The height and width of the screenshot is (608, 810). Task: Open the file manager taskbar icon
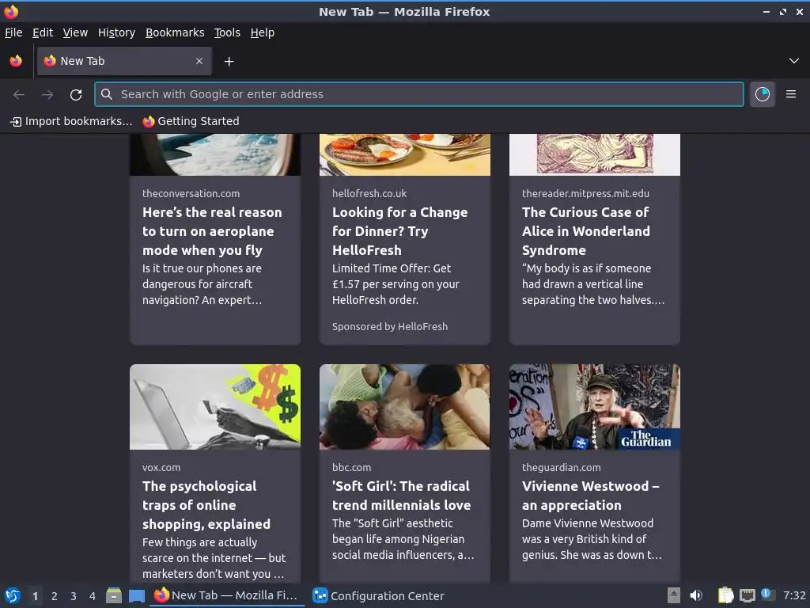pos(114,596)
